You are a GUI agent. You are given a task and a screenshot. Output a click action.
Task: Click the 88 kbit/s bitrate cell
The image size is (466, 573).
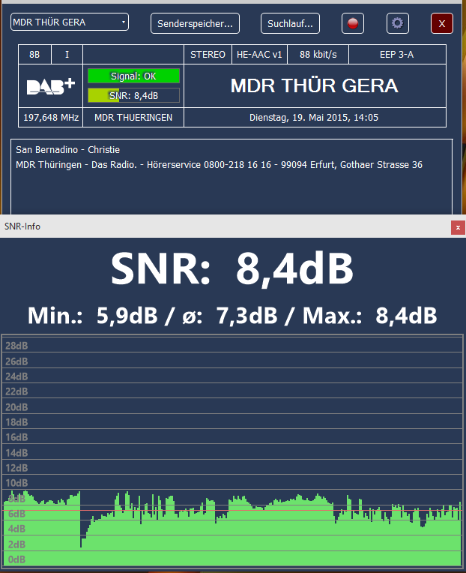click(x=317, y=55)
